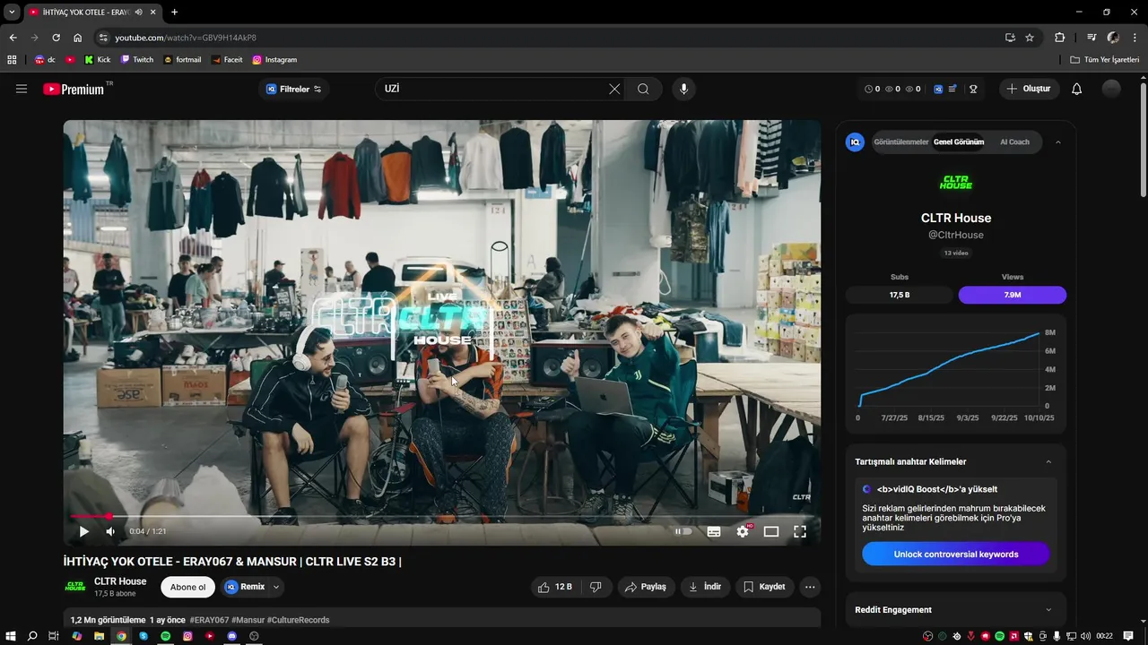Open CLTR House channel avatar below video
Image resolution: width=1148 pixels, height=645 pixels.
pyautogui.click(x=75, y=587)
